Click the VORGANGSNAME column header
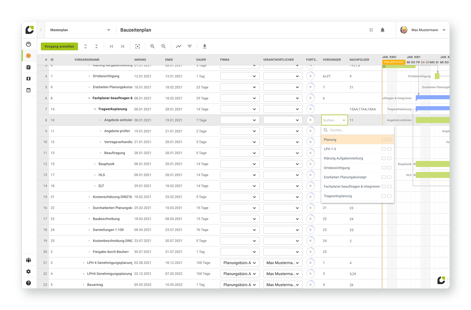The height and width of the screenshot is (310, 471). tap(87, 60)
